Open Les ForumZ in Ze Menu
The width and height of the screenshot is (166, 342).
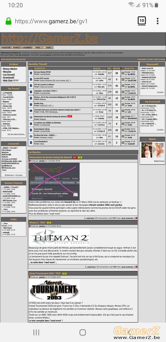pos(9,75)
